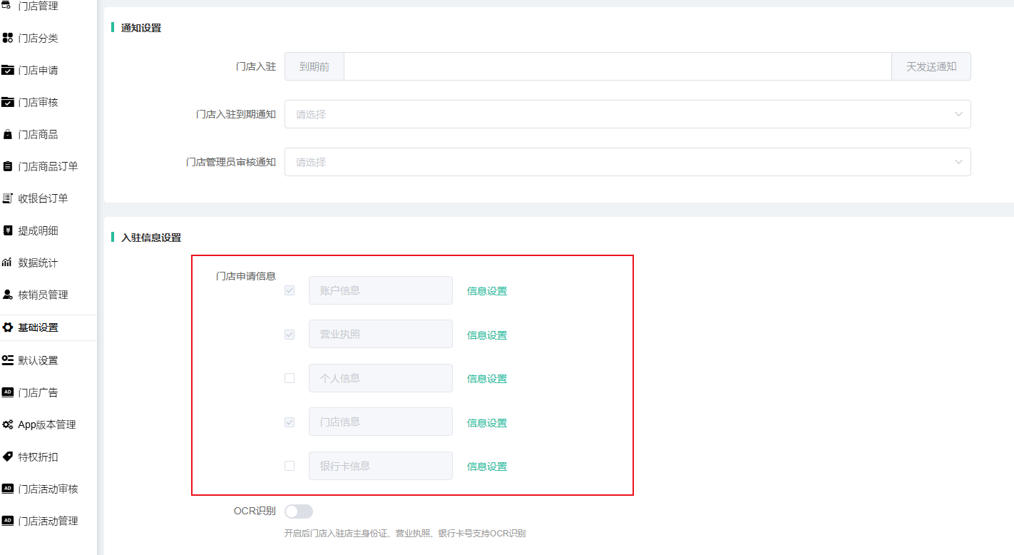Click 信息设置 link beside 账户信息
Screen dimensions: 1014x555
pyautogui.click(x=486, y=291)
